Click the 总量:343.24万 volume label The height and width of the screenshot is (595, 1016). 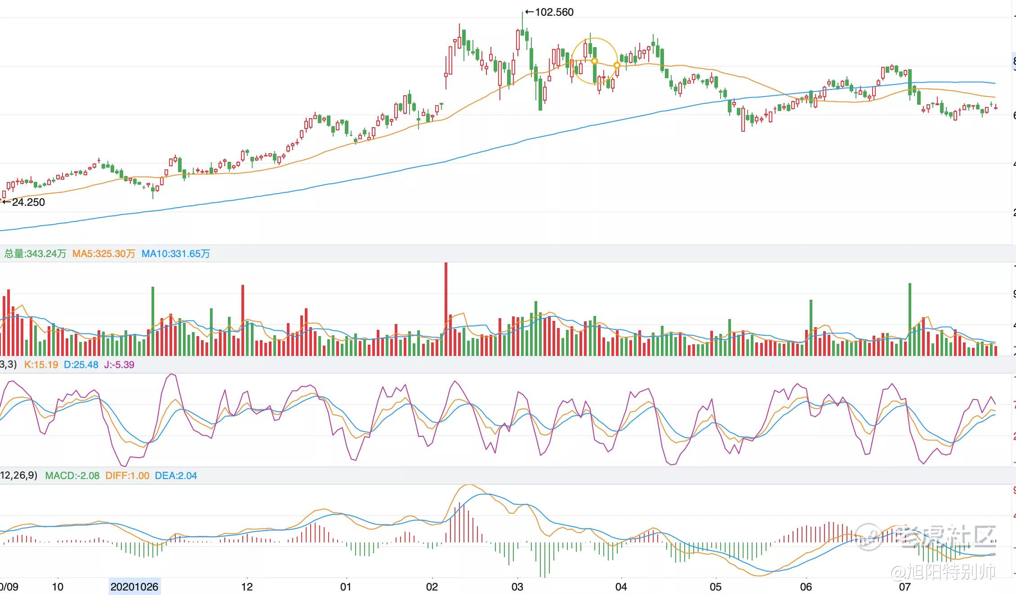35,254
